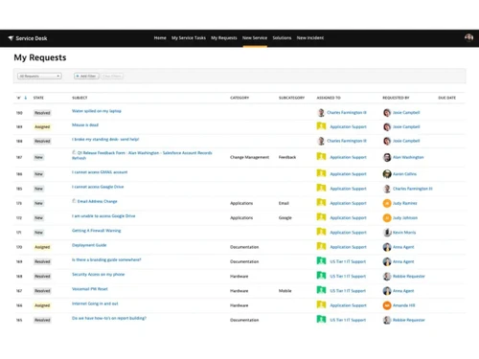Open the Voicemail PW Reset request
The width and height of the screenshot is (479, 359).
point(90,289)
